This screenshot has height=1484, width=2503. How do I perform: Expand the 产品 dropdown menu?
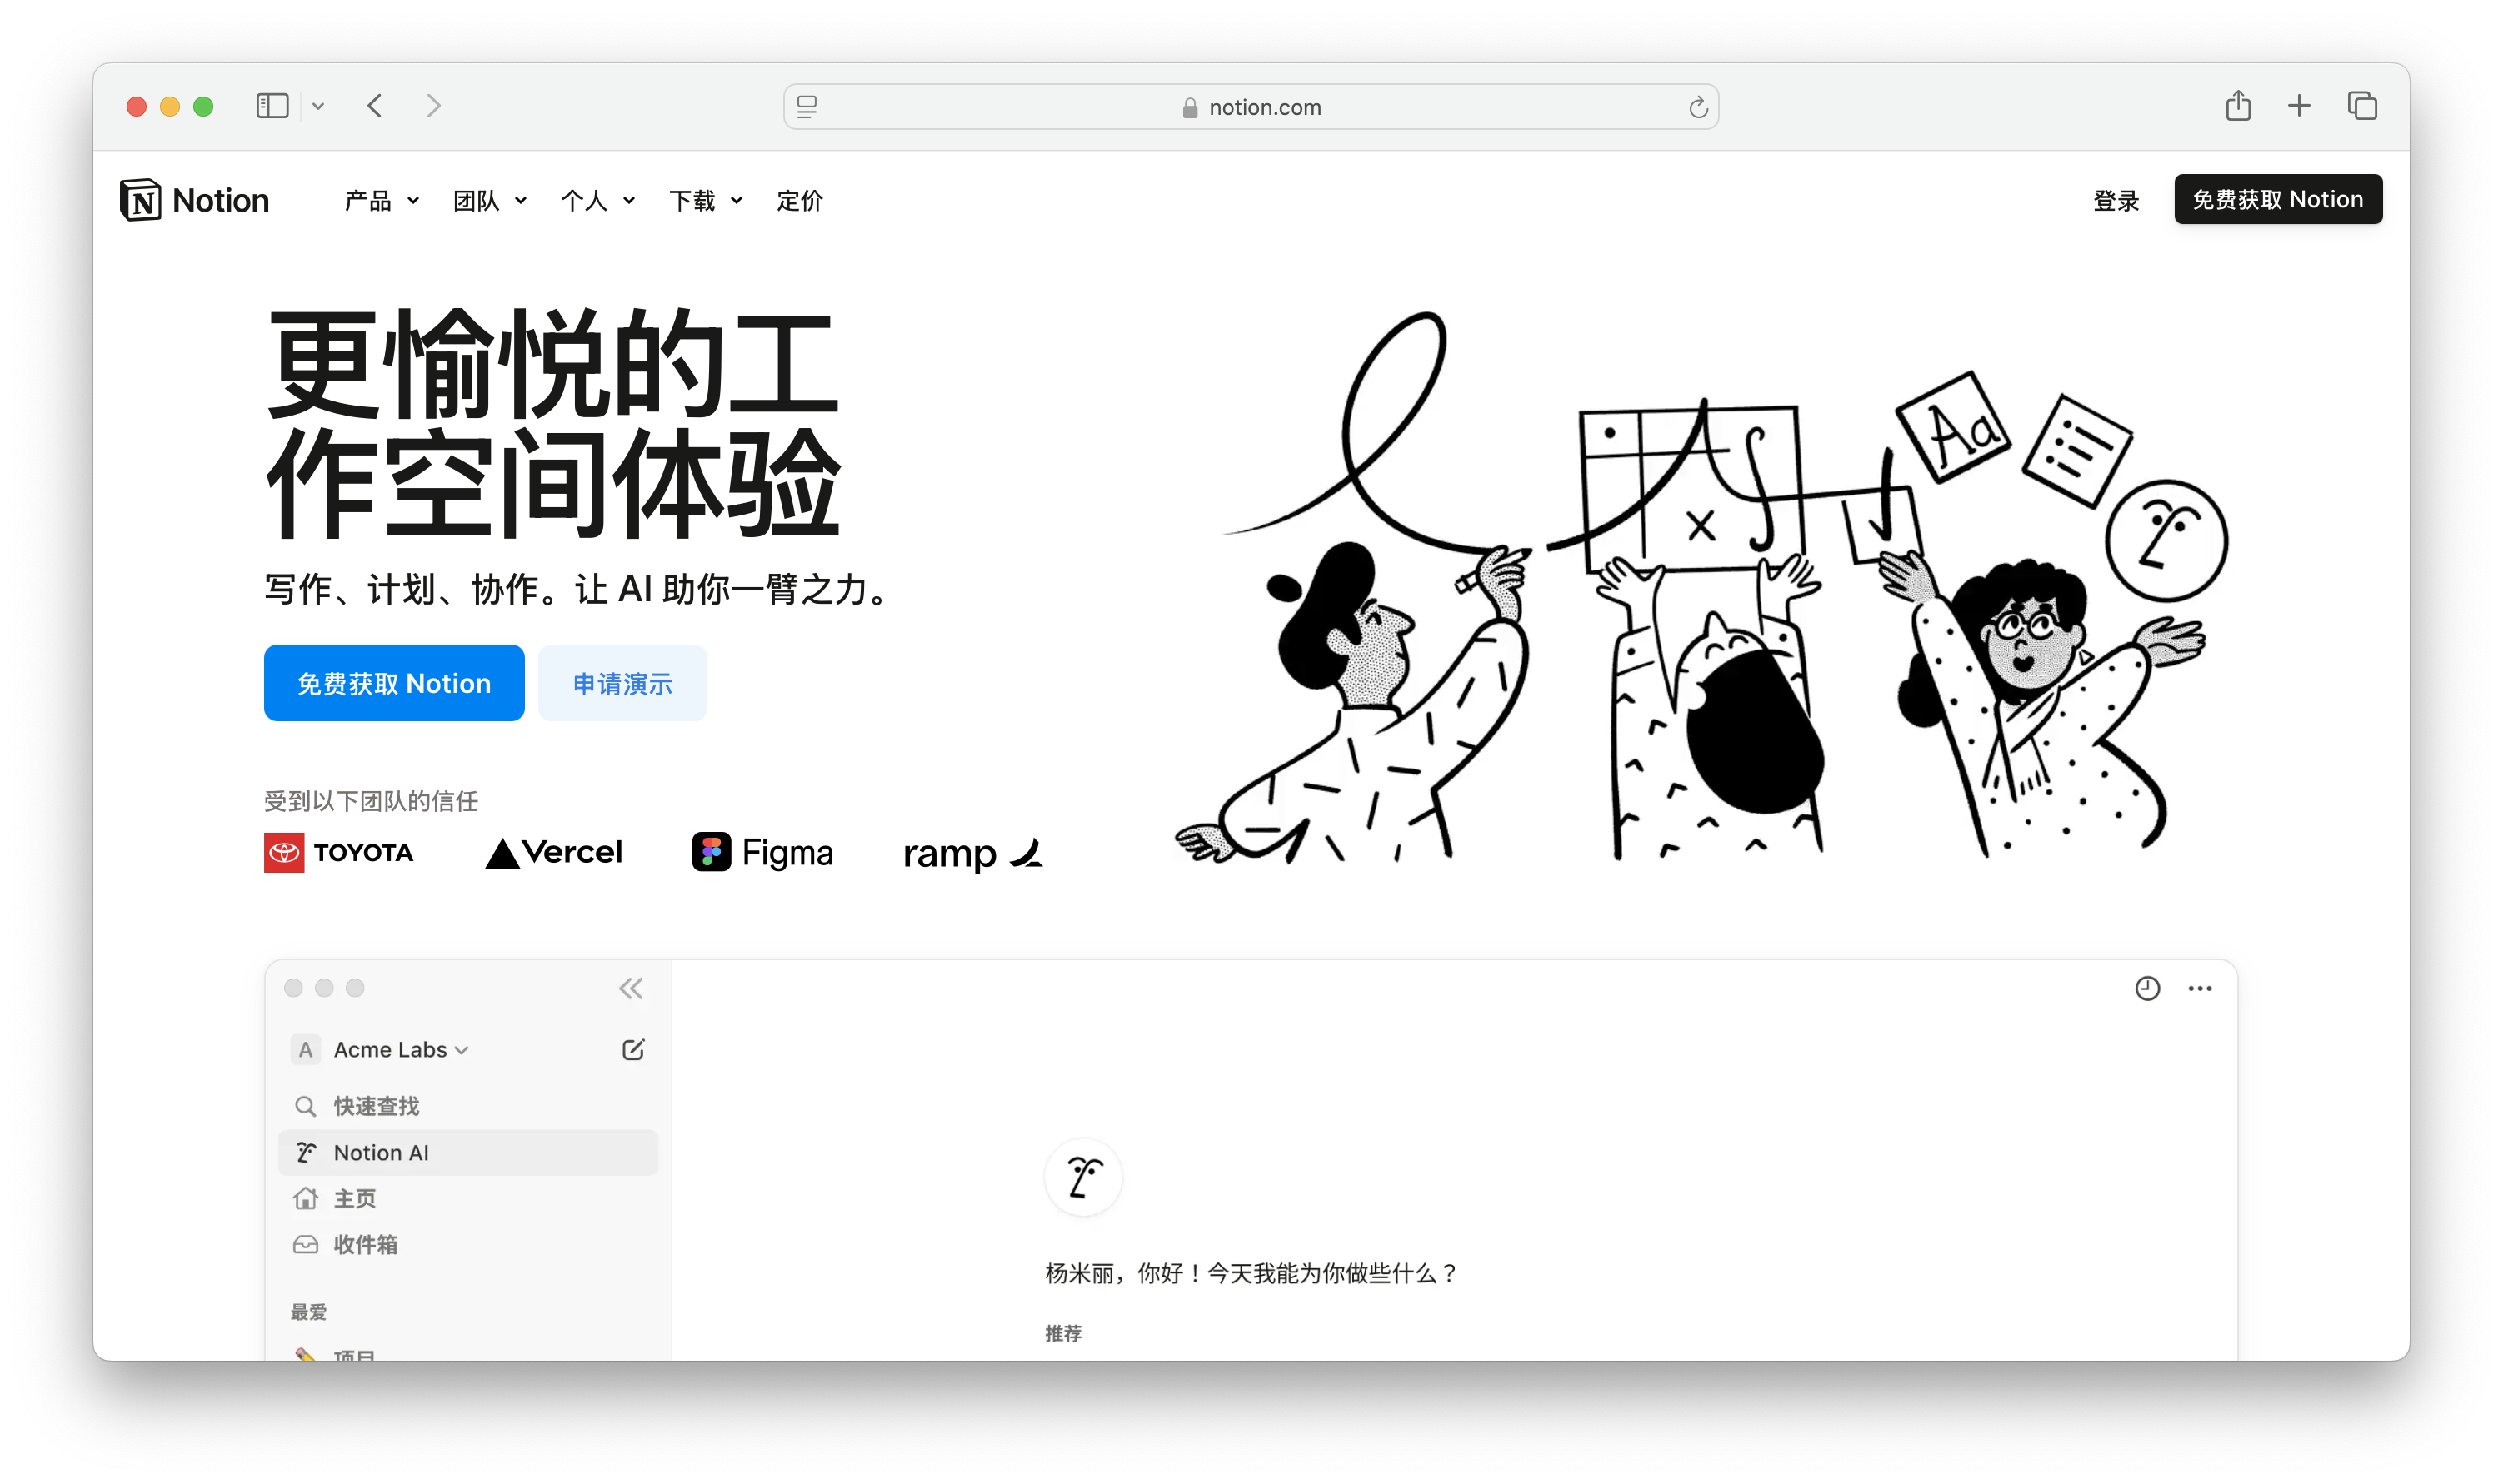click(381, 201)
